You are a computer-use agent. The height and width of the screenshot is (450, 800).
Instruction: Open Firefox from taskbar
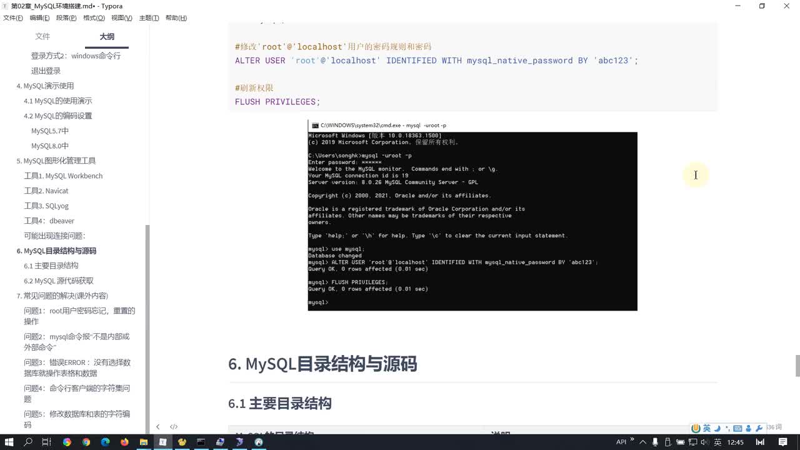coord(124,442)
